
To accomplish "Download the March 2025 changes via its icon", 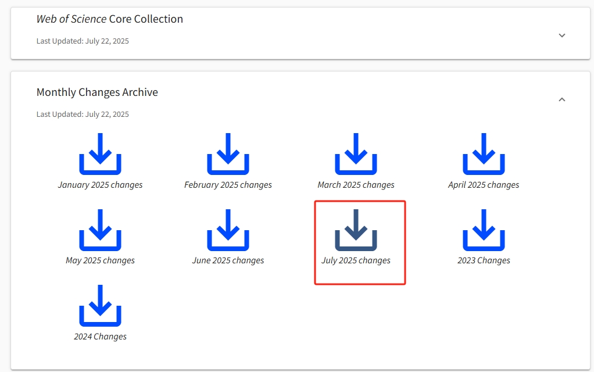I will [356, 154].
